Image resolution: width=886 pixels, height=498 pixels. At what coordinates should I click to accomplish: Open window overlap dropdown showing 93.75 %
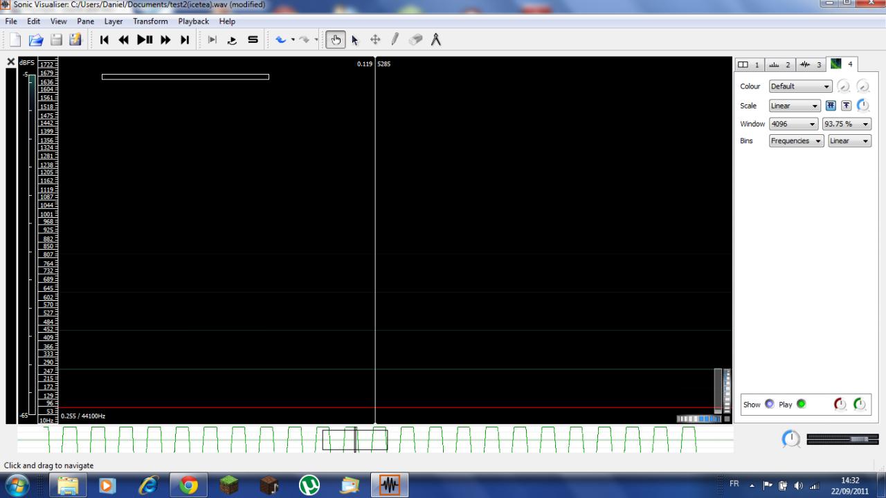[847, 124]
